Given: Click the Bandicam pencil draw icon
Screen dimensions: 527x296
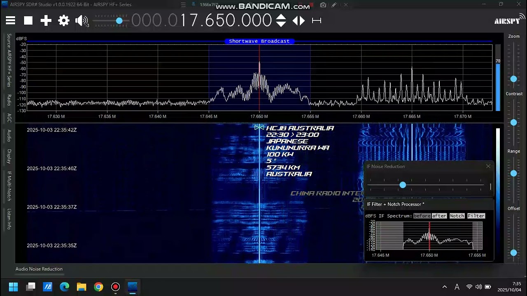Looking at the screenshot, I should tap(334, 5).
